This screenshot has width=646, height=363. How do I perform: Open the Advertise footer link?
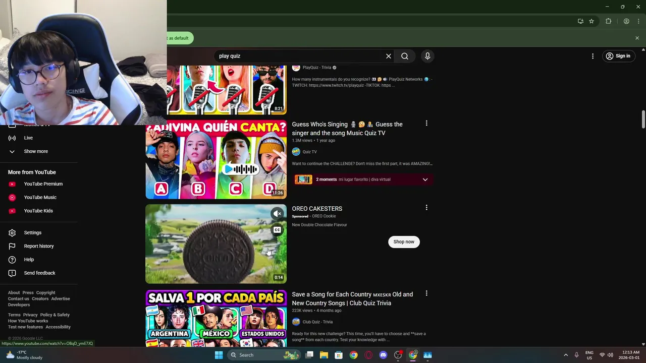[61, 298]
